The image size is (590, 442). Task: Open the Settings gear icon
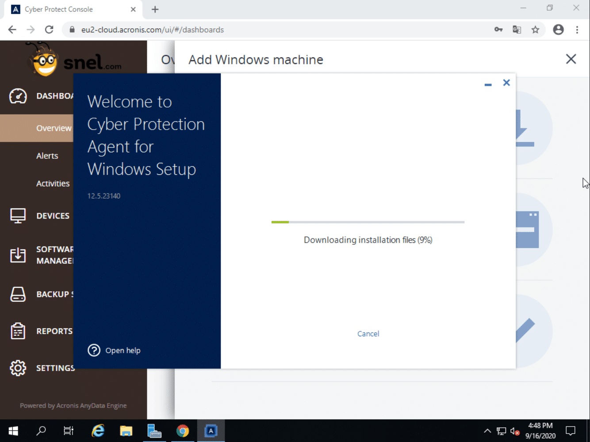(x=18, y=368)
